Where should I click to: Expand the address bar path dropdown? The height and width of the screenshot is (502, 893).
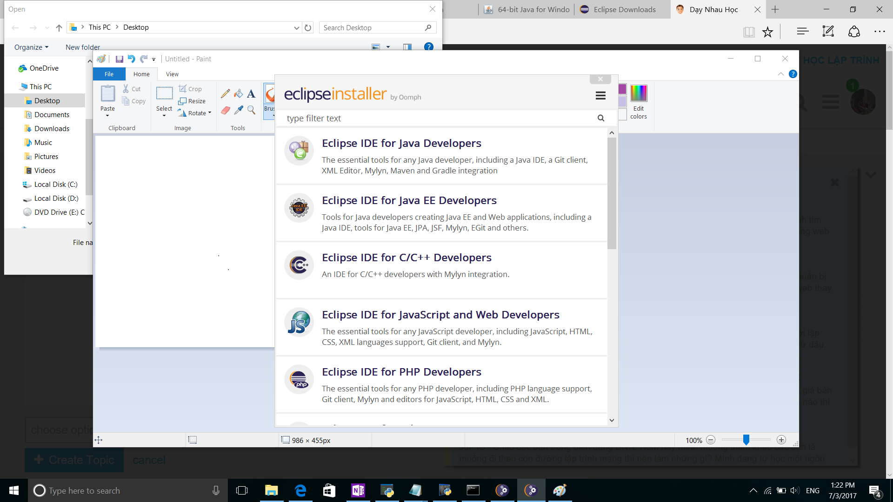[x=296, y=28]
